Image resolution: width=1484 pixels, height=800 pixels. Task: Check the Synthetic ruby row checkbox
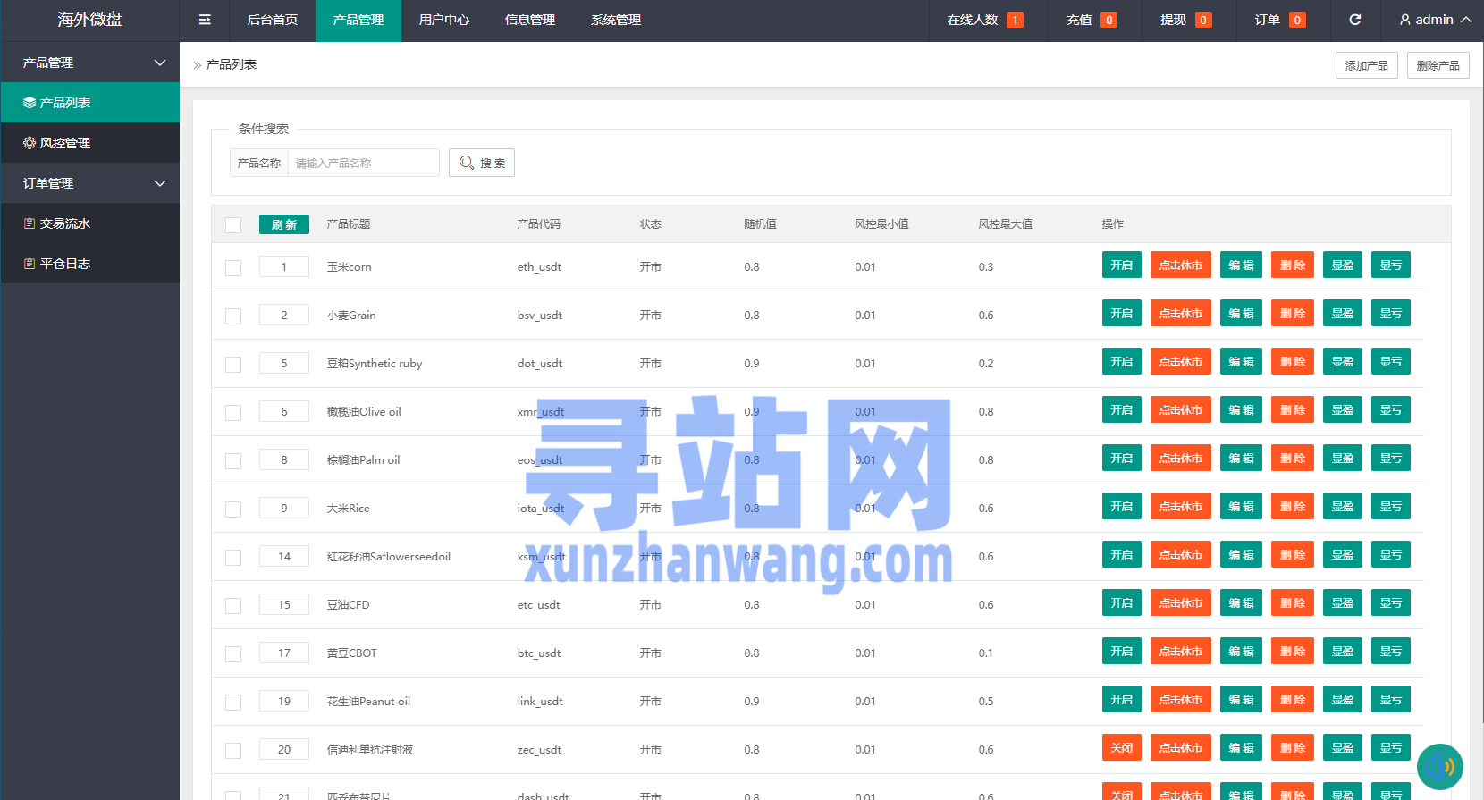[233, 365]
